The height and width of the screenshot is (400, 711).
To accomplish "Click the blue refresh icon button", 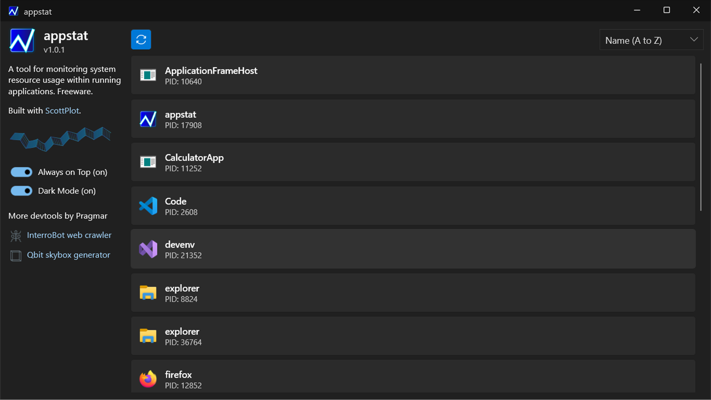I will [141, 40].
